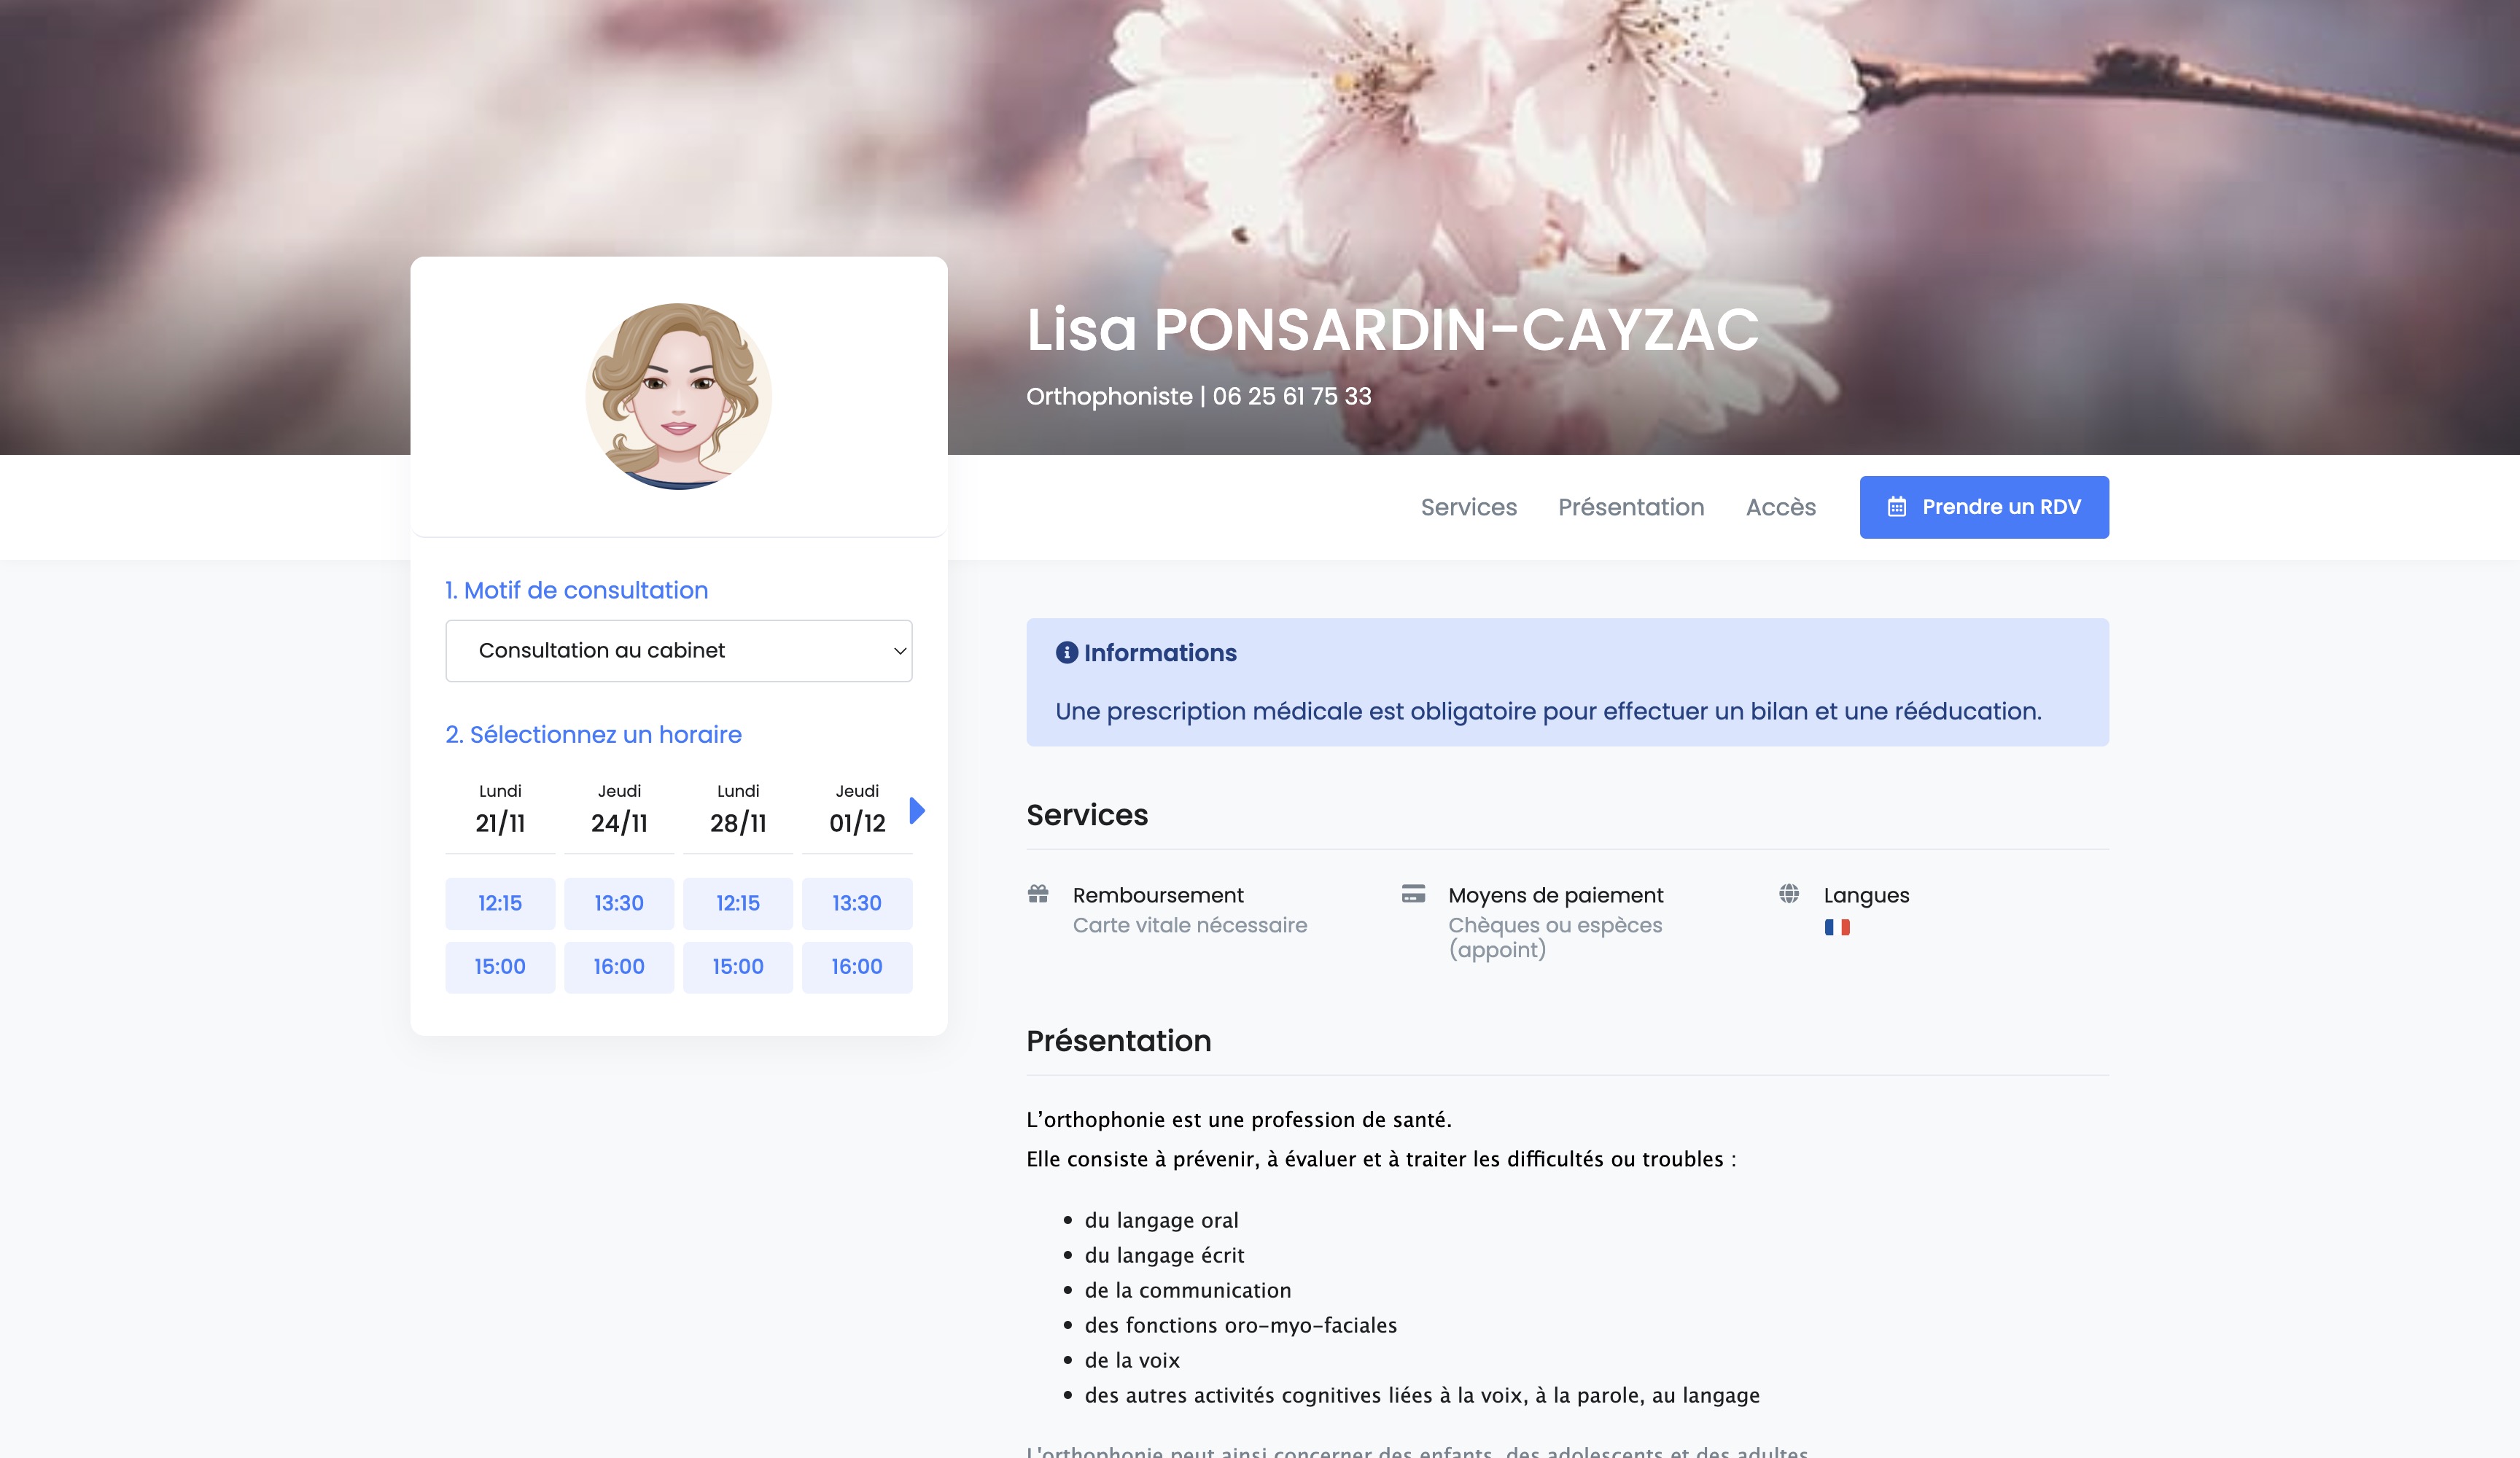Image resolution: width=2520 pixels, height=1458 pixels.
Task: Go to the Services nav tab
Action: pos(1469,507)
